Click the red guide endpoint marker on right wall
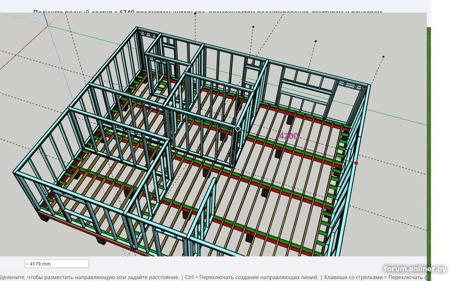The image size is (458, 281). click(356, 163)
